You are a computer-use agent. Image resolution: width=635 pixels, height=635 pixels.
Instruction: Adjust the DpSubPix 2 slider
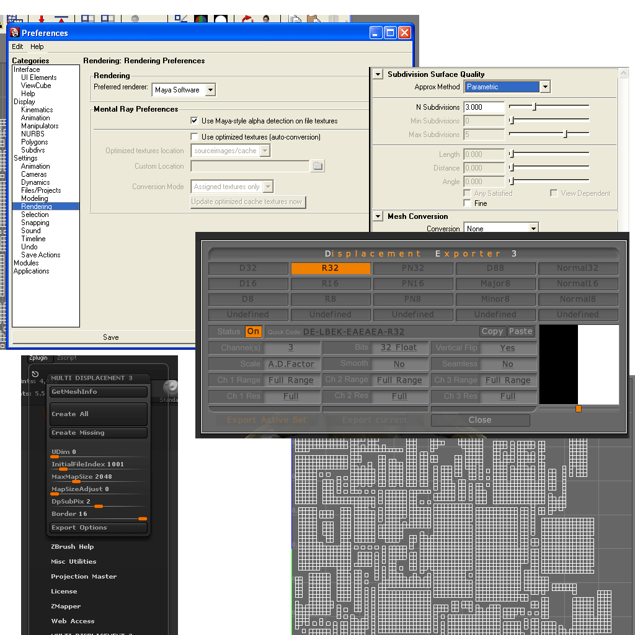99,506
